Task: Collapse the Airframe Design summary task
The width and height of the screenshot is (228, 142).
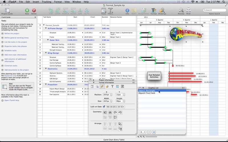Action: pyautogui.click(x=46, y=28)
